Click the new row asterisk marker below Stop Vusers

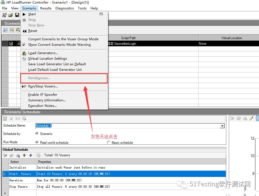click(x=5, y=193)
